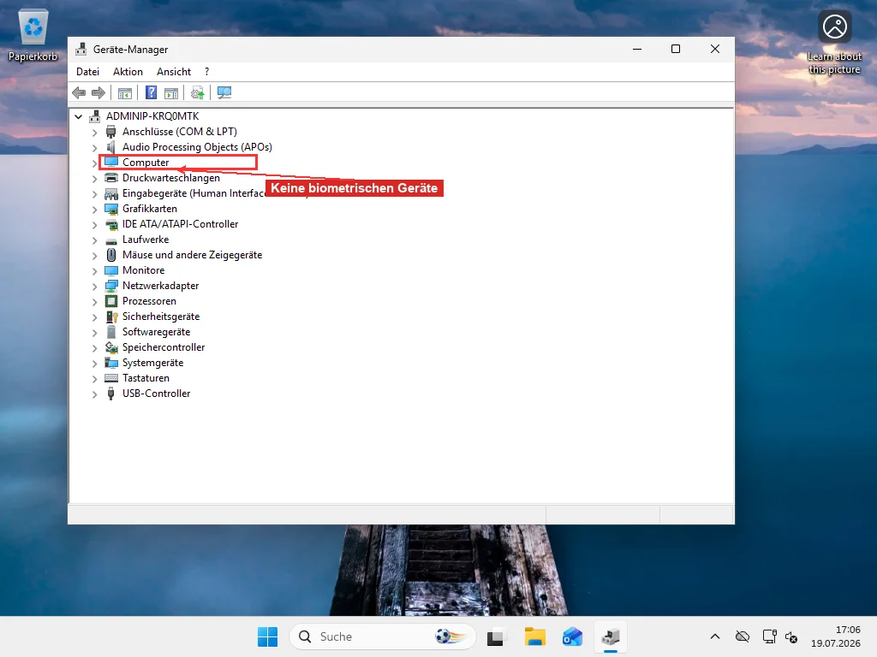This screenshot has height=657, width=877.
Task: Open the taskbar clock showing 17:06
Action: (x=836, y=636)
